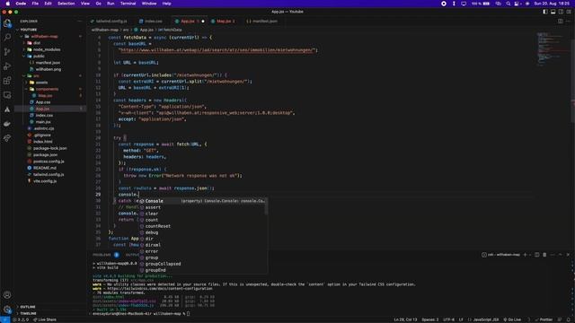Switch to Map.jsx editor tab

[226, 22]
